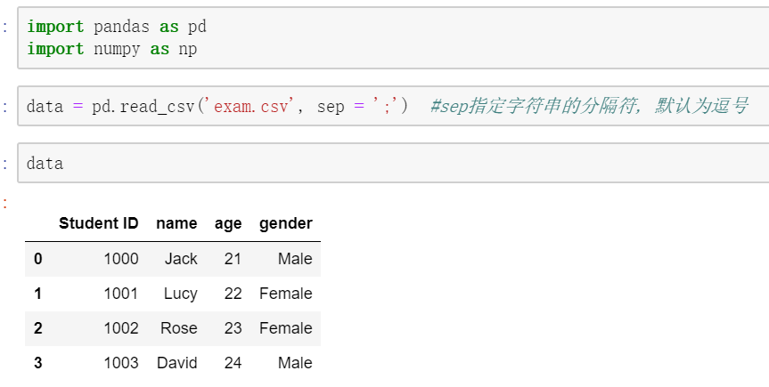769x387 pixels.
Task: Click the gender column header
Action: coord(286,224)
